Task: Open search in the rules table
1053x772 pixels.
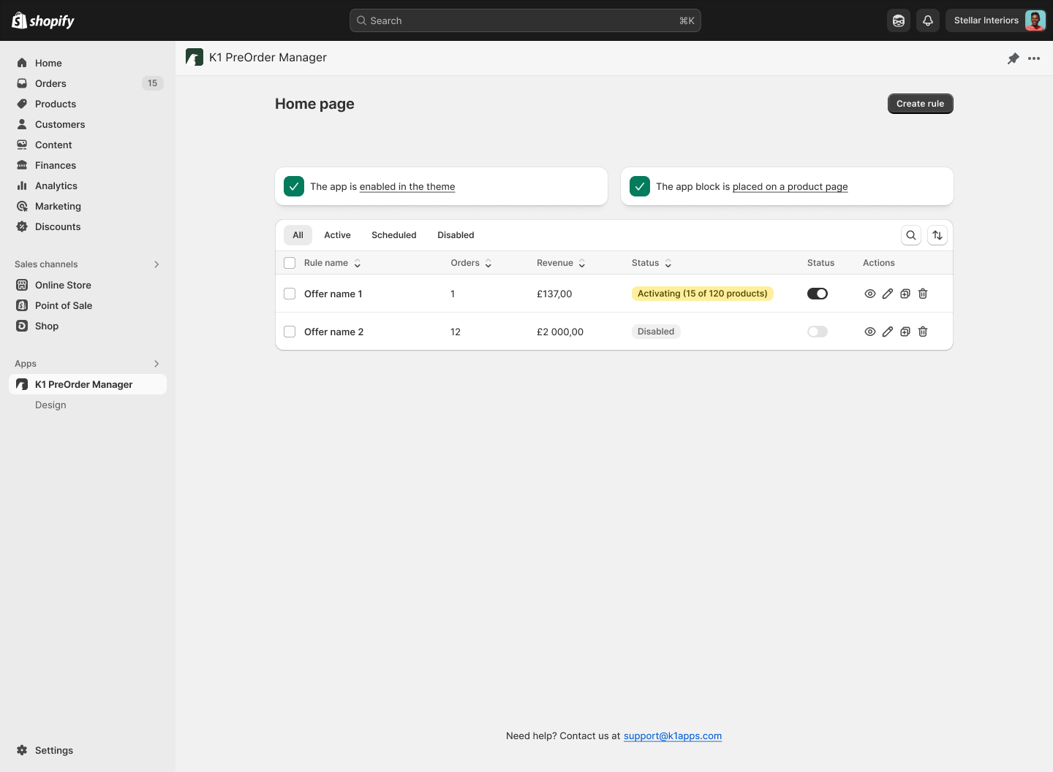Action: coord(910,235)
